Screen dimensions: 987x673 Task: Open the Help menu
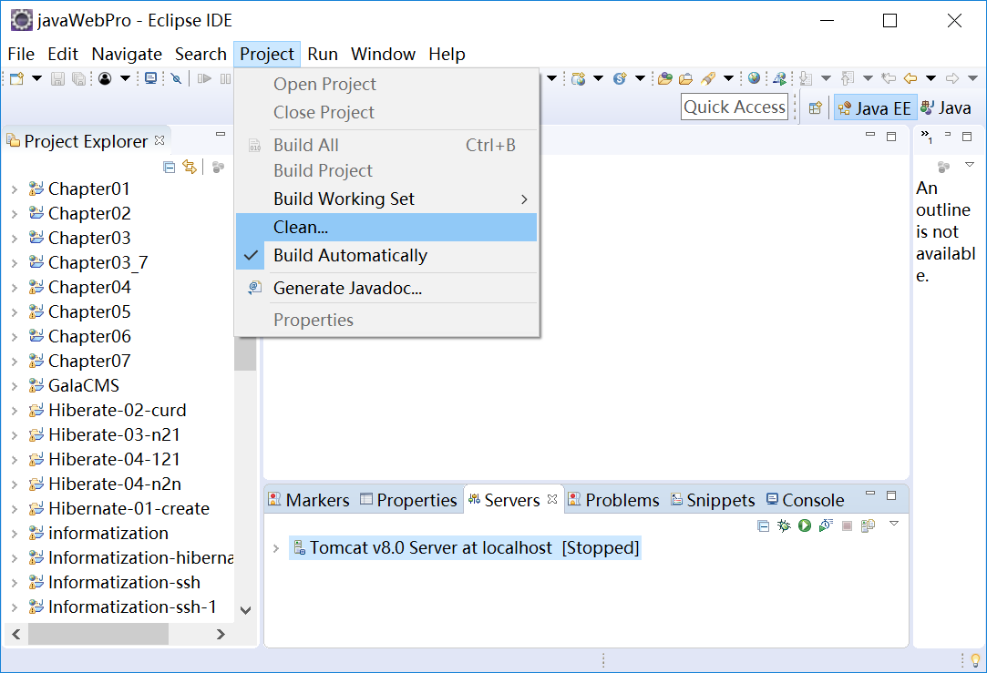point(447,55)
